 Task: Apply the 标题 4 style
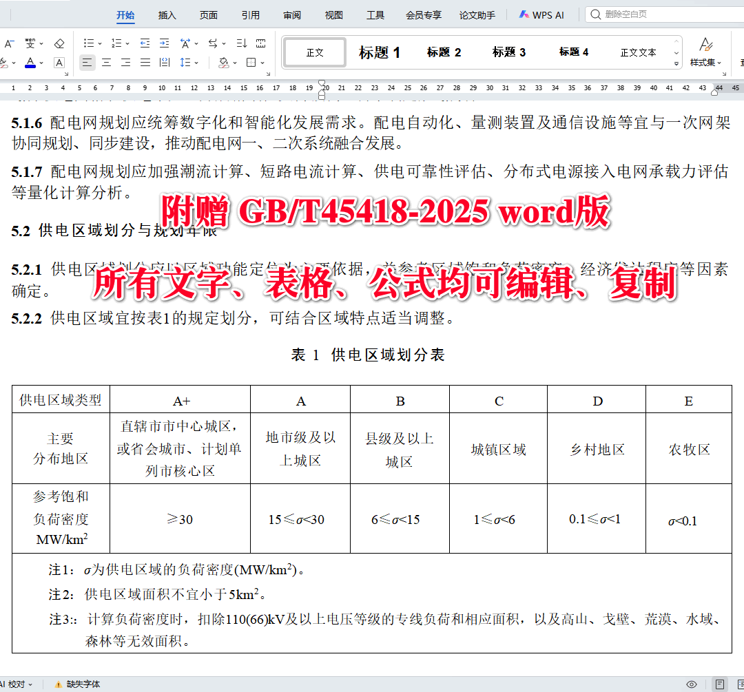tap(574, 52)
